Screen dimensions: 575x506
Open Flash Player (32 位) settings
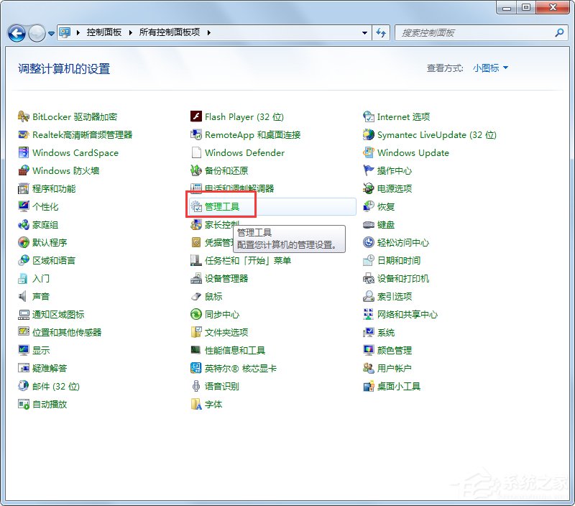click(x=244, y=117)
